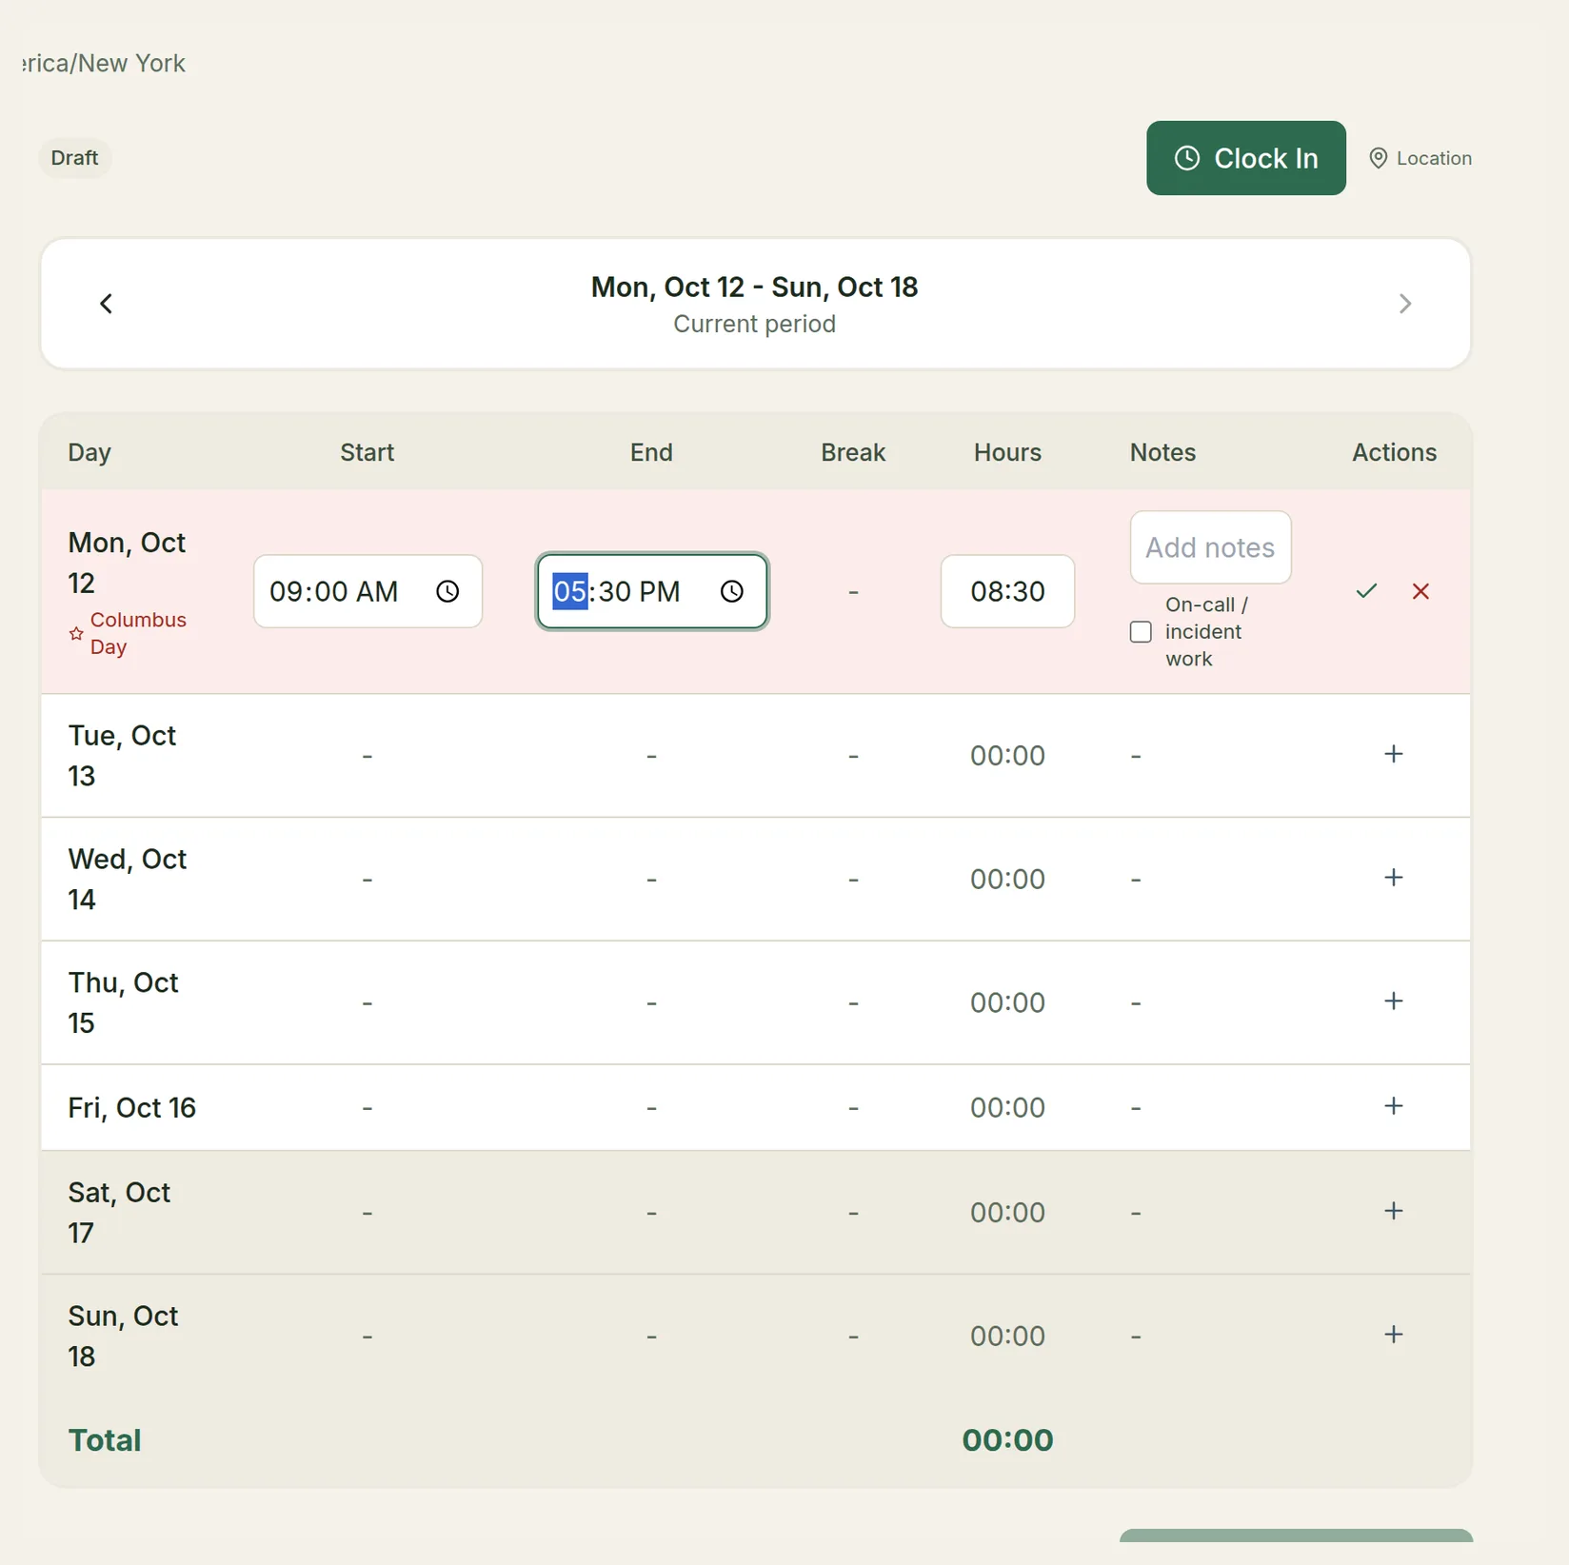The image size is (1569, 1565).
Task: Go to the previous period with left chevron
Action: (107, 304)
